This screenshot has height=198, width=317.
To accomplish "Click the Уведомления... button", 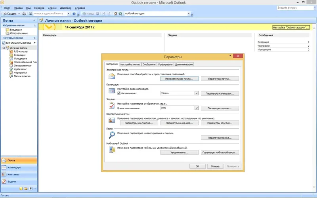I will click(180, 152).
